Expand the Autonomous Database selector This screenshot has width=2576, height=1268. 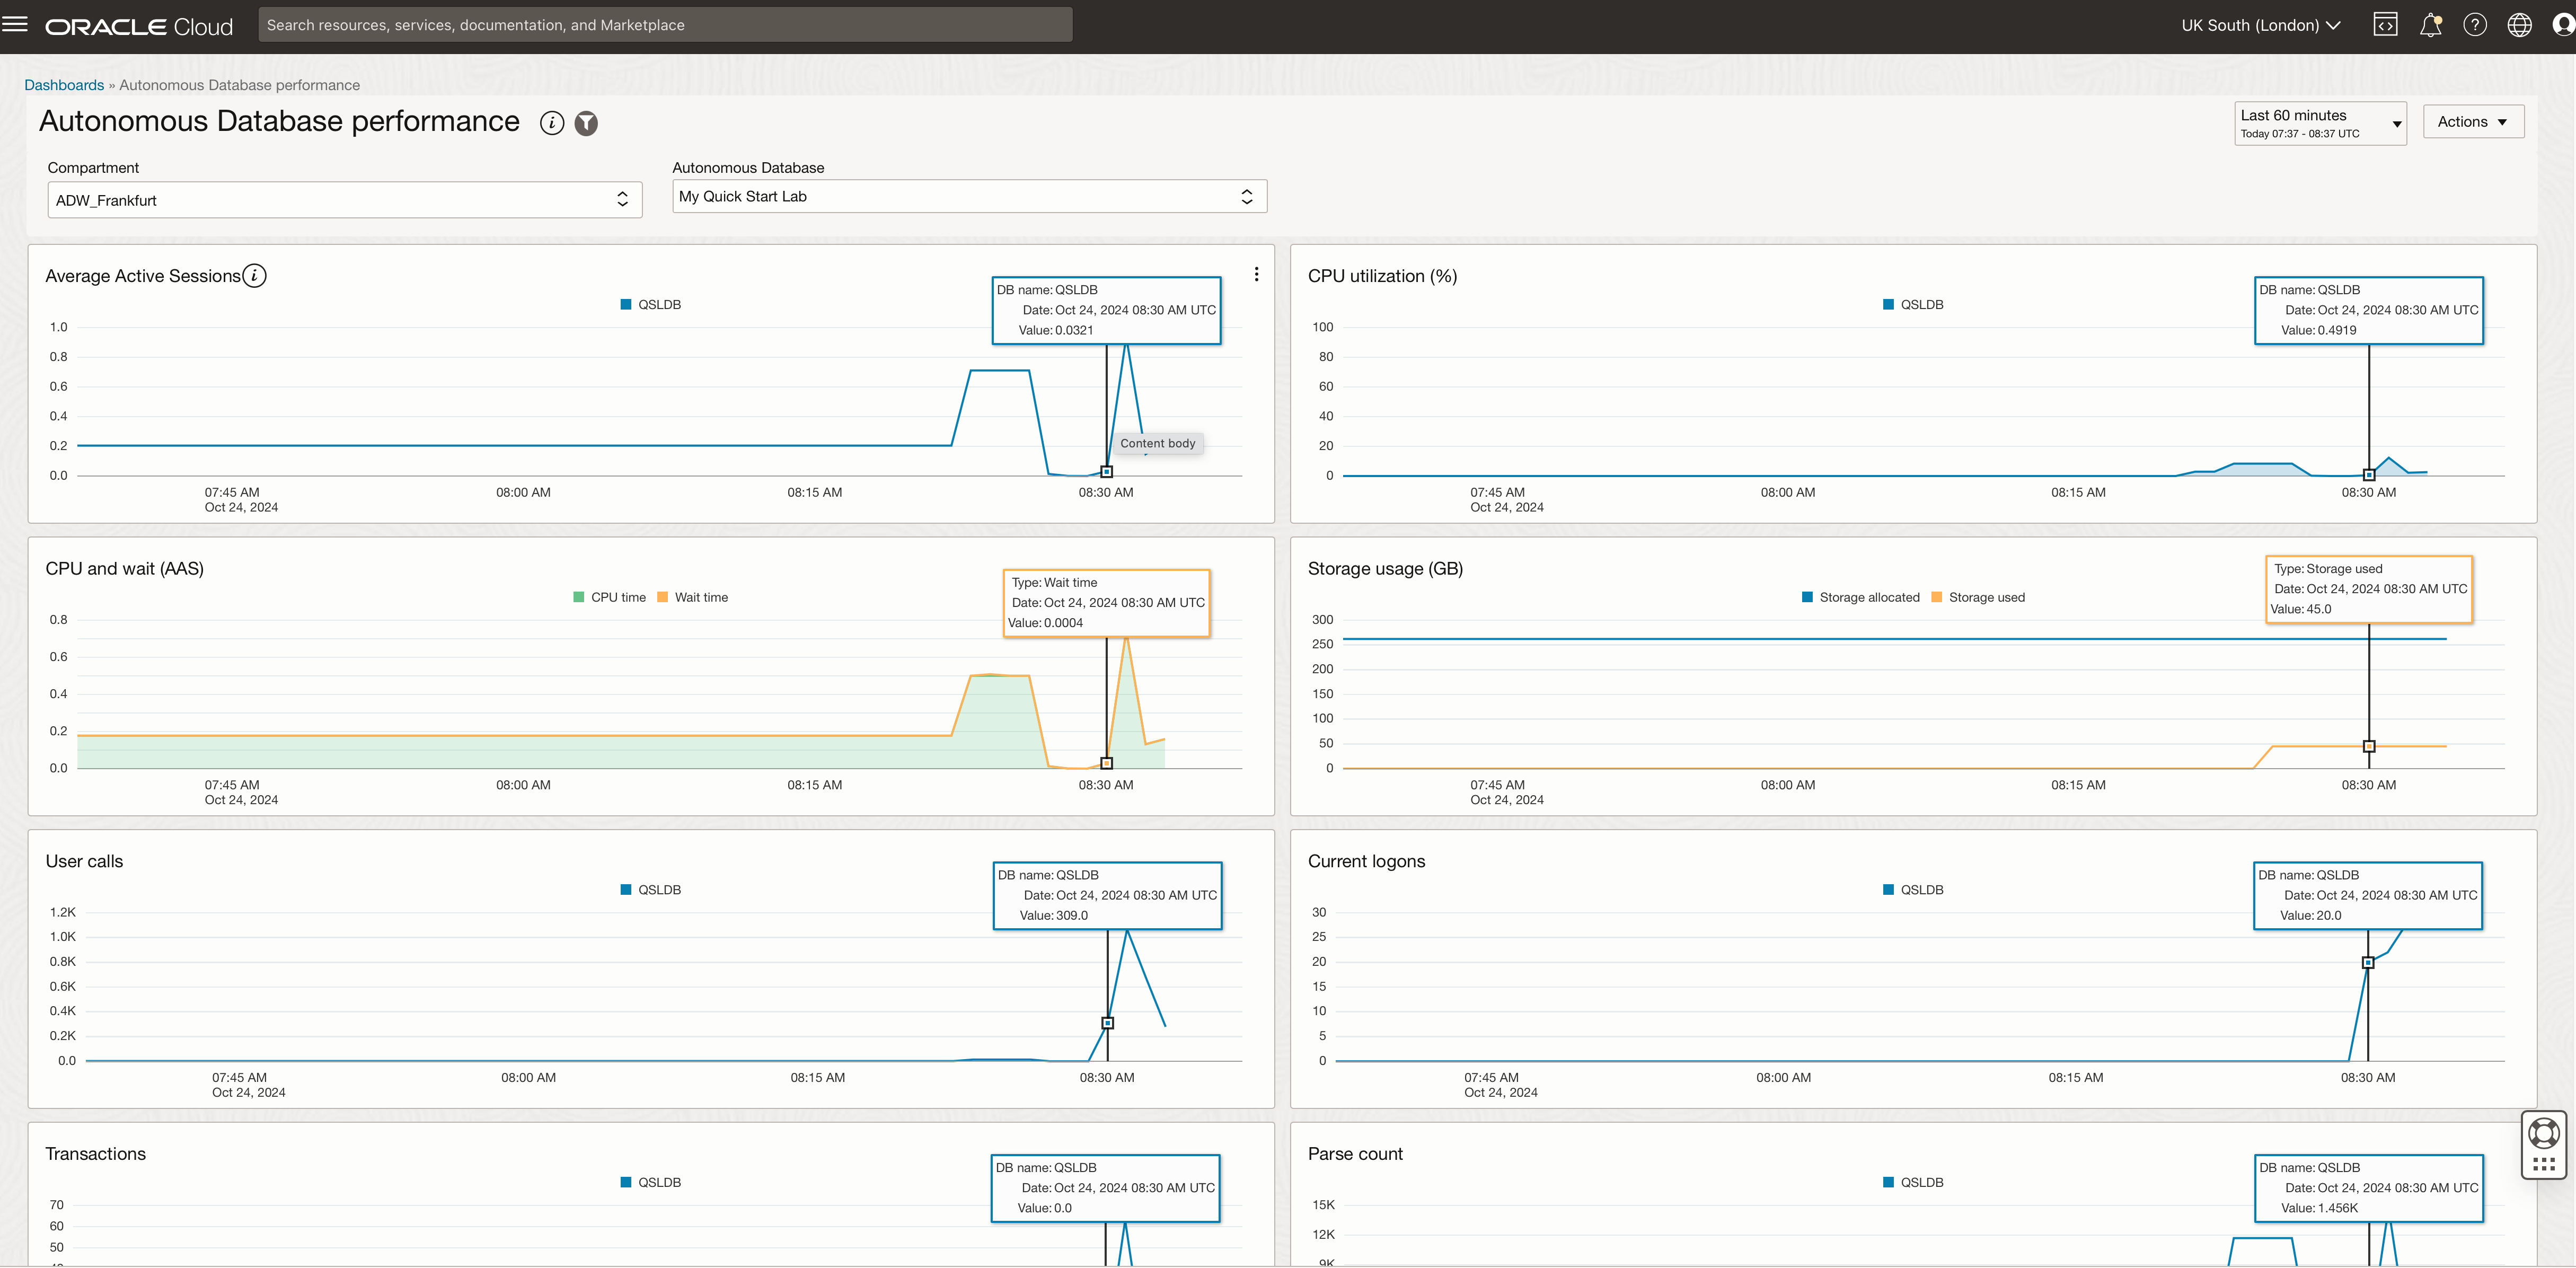[x=968, y=196]
